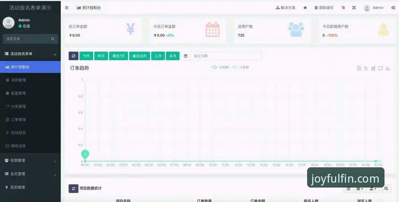This screenshot has width=399, height=202.
Task: Click the user icon on 今日新增用户数 card
Action: point(383,30)
